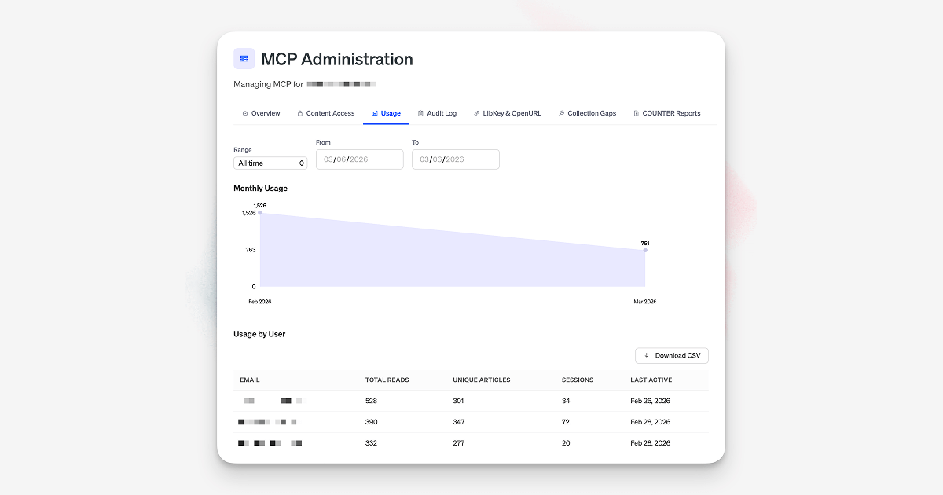The height and width of the screenshot is (495, 943).
Task: Click the clock icon on the Overview tab
Action: pyautogui.click(x=245, y=113)
